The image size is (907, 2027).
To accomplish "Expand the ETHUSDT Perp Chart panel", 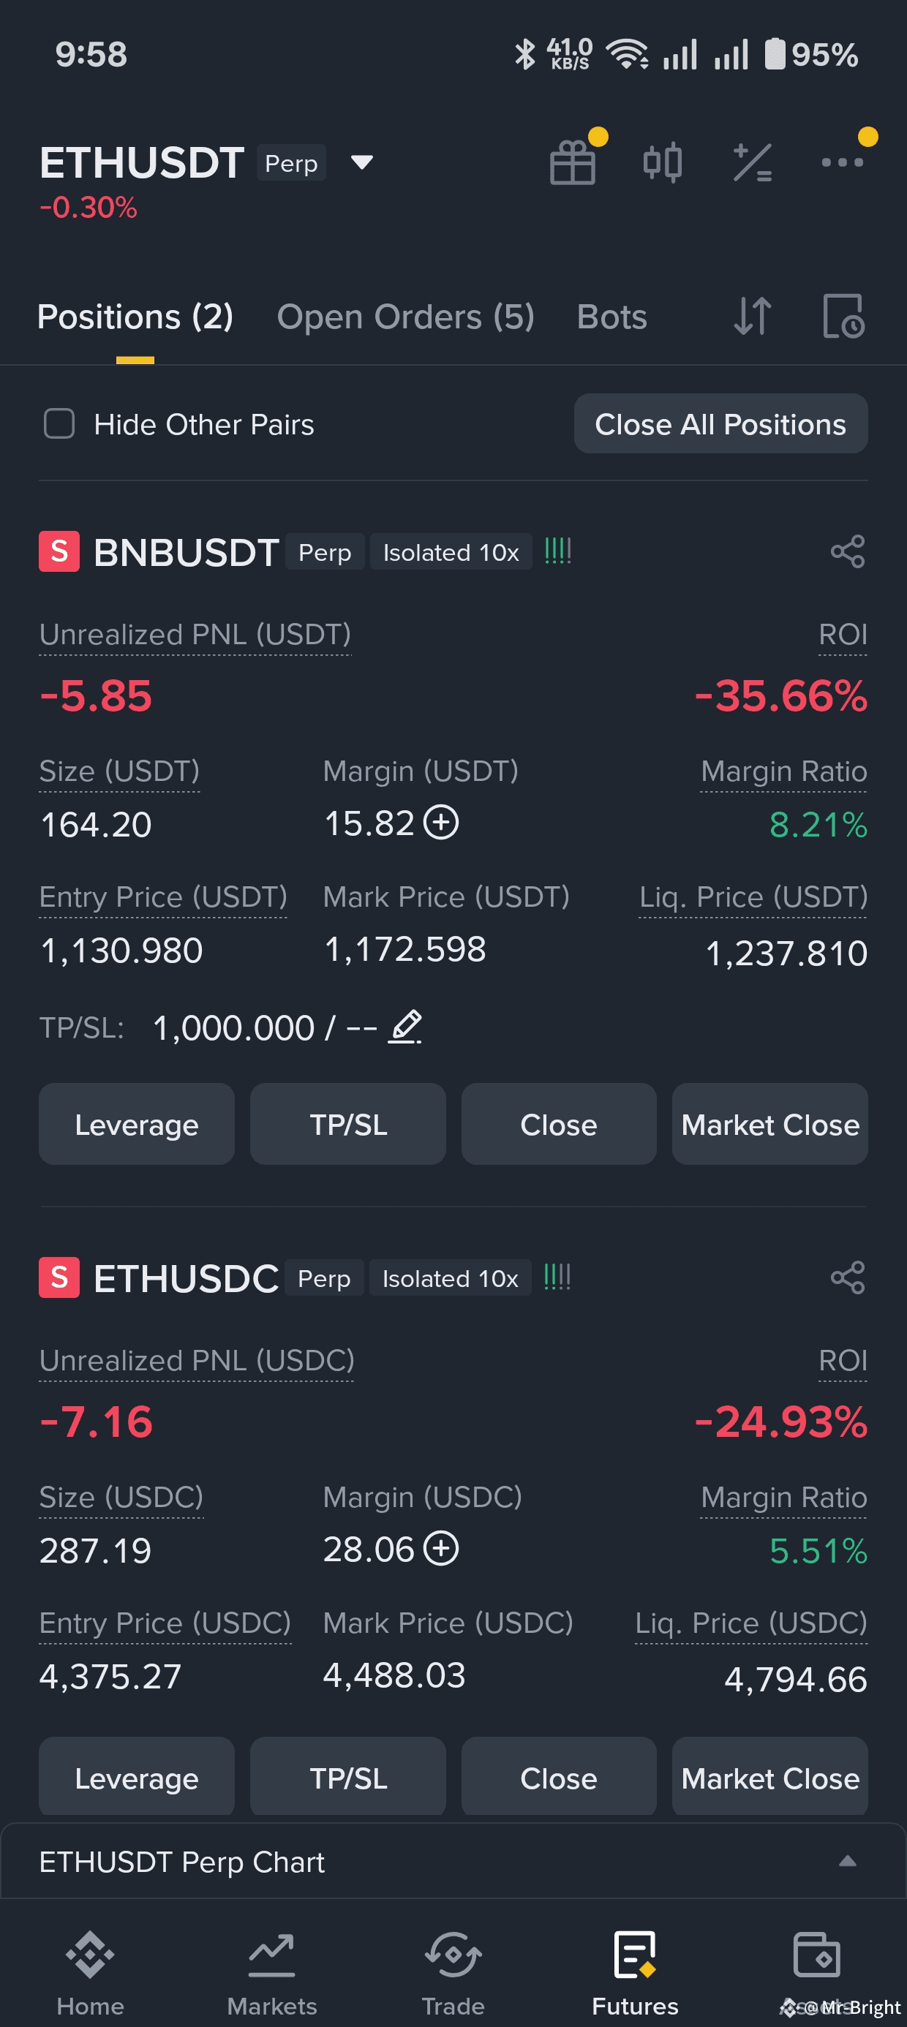I will (x=847, y=1861).
